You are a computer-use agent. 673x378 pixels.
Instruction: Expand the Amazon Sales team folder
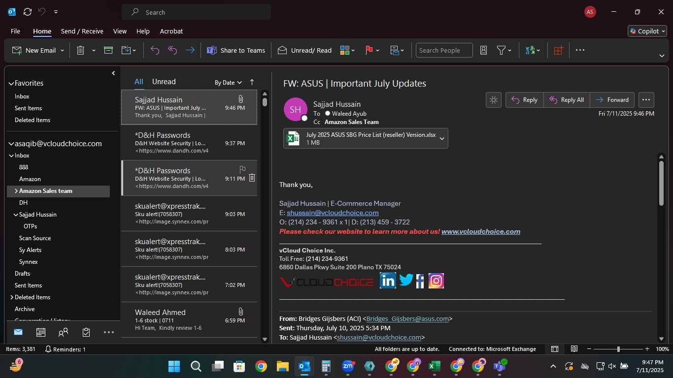pos(16,191)
